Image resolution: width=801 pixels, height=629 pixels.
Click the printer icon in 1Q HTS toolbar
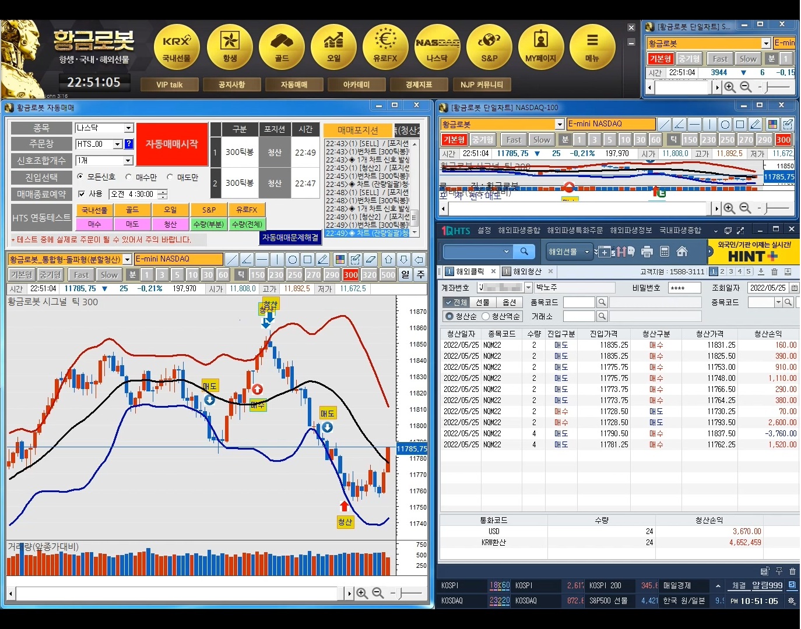[x=647, y=252]
